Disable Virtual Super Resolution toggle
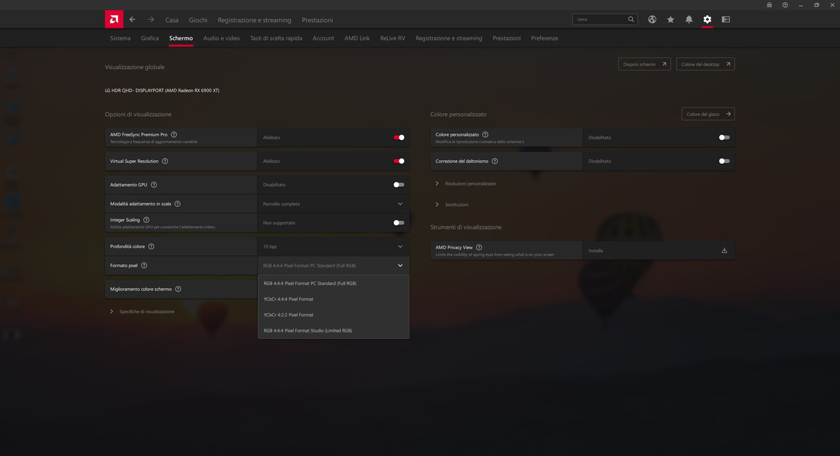Screen dimensions: 840x456 coord(399,161)
